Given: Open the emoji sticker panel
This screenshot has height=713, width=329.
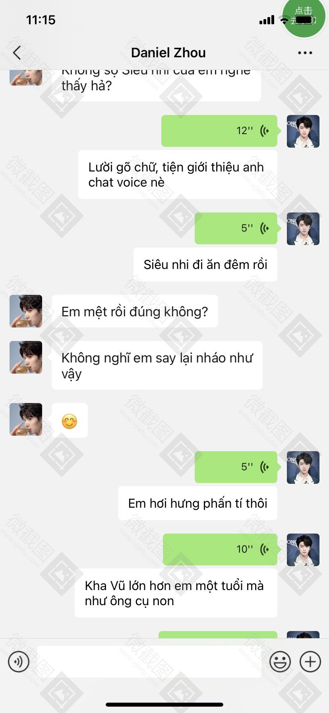Looking at the screenshot, I should coord(280,662).
